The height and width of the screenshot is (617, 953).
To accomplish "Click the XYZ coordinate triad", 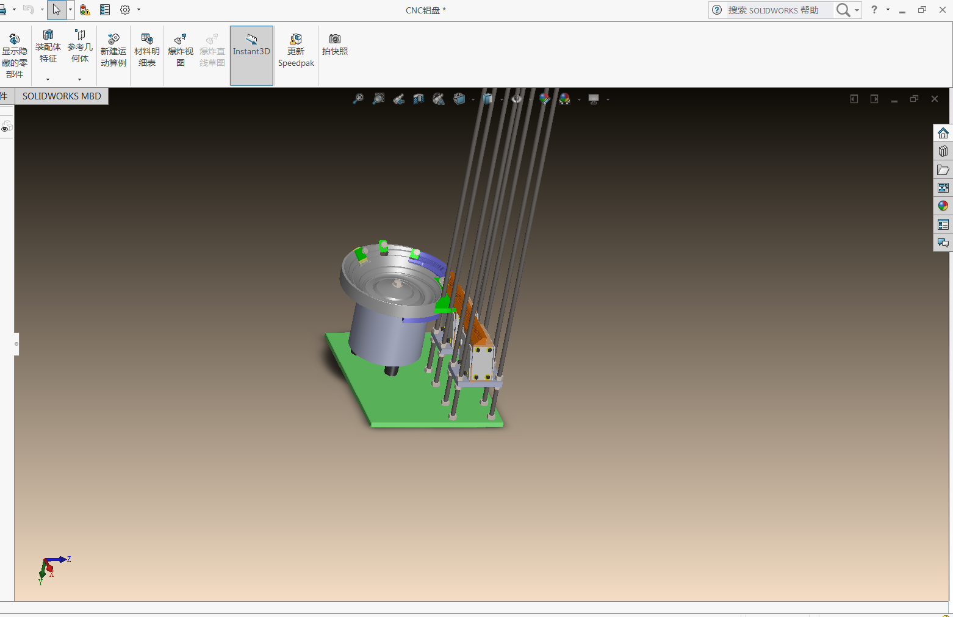I will 54,569.
